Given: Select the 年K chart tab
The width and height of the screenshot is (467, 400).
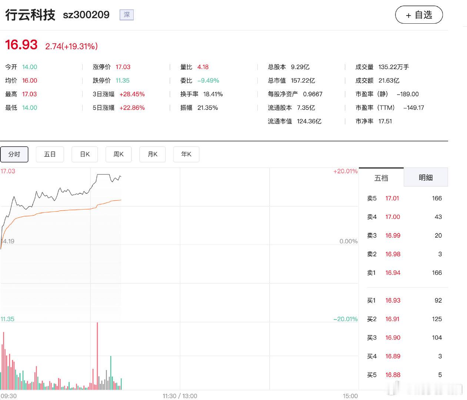Looking at the screenshot, I should coord(186,154).
